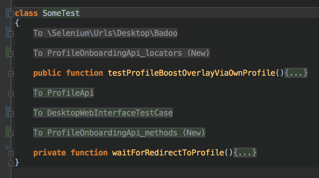Place cursor on SomeTest class name
The image size is (319, 178).
61,13
